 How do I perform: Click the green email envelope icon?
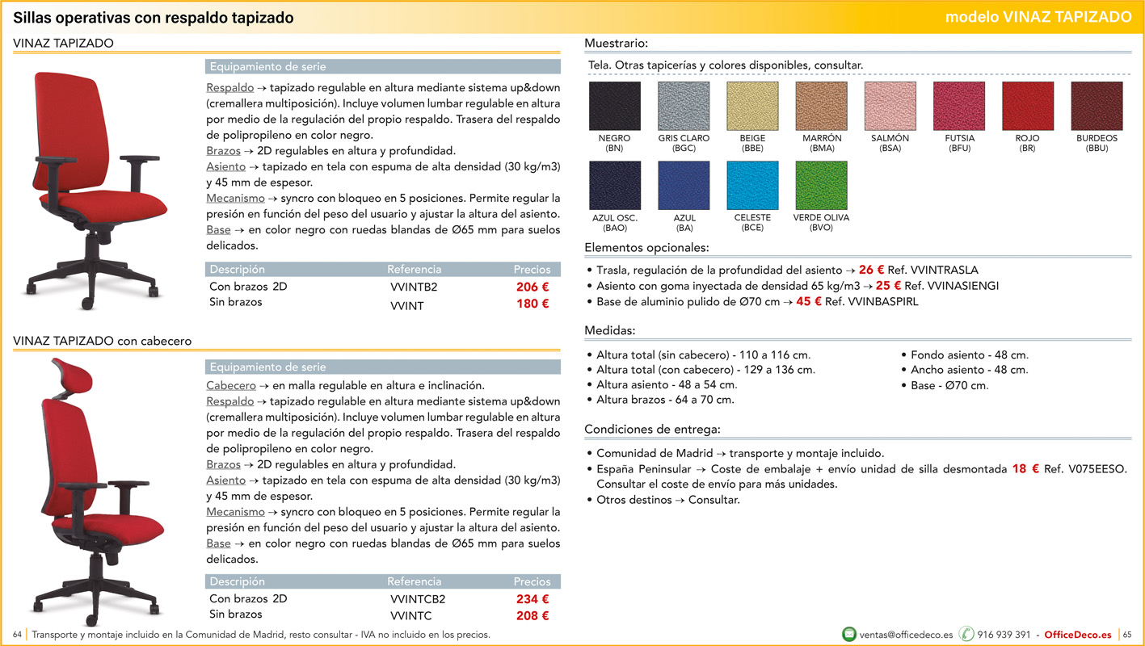(x=849, y=634)
